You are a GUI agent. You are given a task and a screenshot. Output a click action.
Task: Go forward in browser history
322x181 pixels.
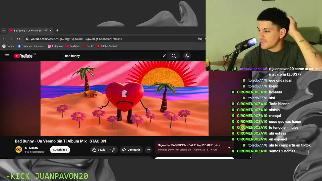(x=11, y=39)
